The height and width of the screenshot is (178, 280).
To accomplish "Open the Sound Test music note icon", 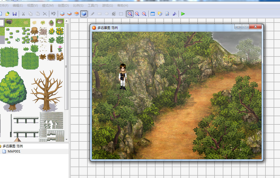I will pyautogui.click(x=174, y=14).
